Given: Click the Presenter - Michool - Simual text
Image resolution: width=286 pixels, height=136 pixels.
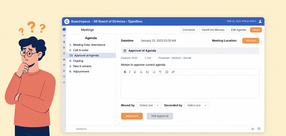Looking at the screenshot, I should pos(175,58).
